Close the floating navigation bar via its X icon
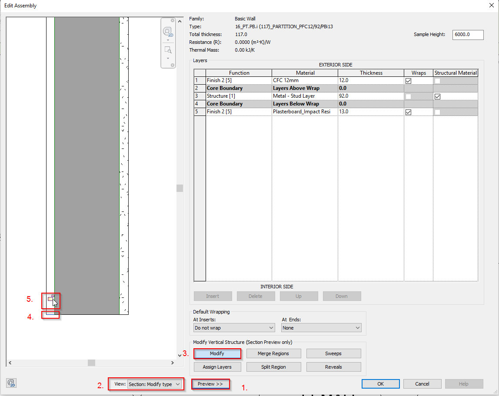This screenshot has height=396, width=499. tap(173, 20)
